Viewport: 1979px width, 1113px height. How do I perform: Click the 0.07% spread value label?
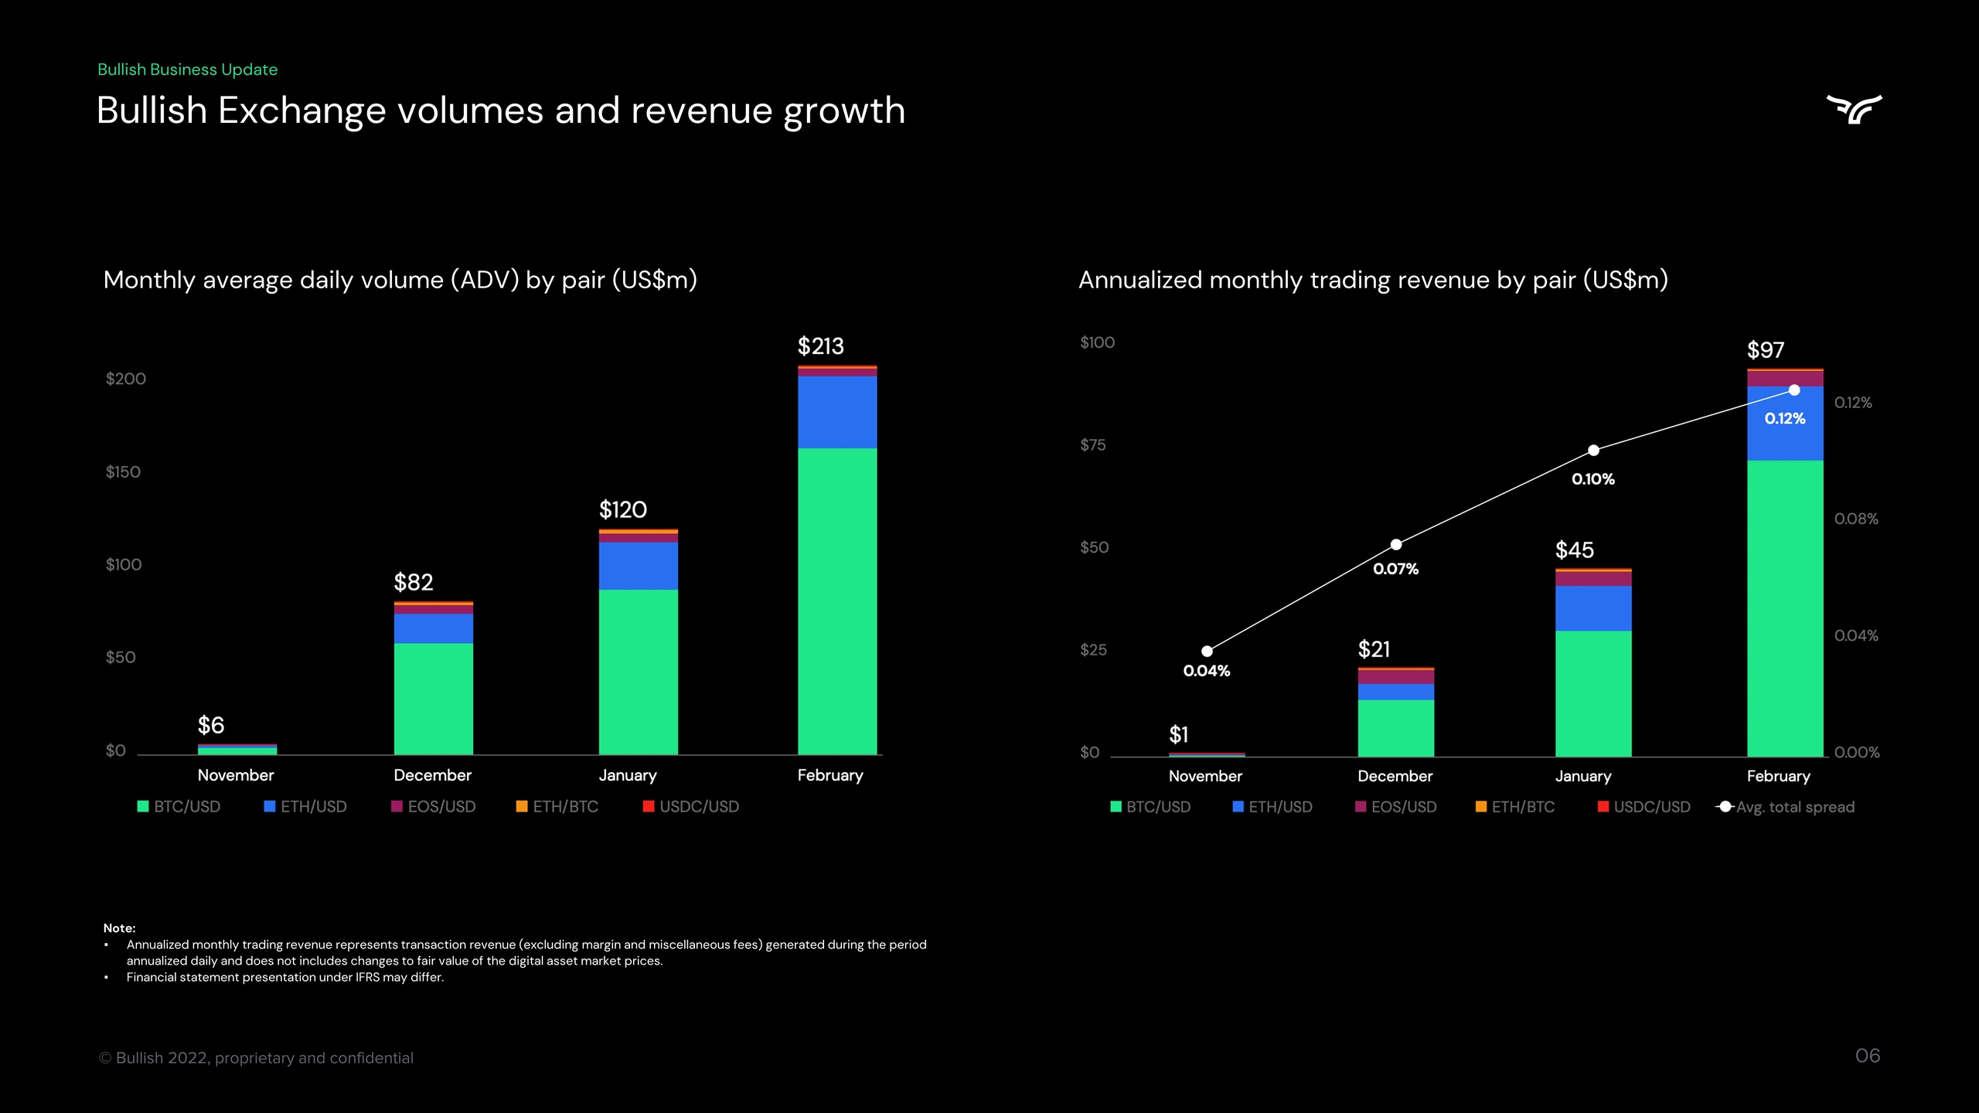tap(1396, 569)
